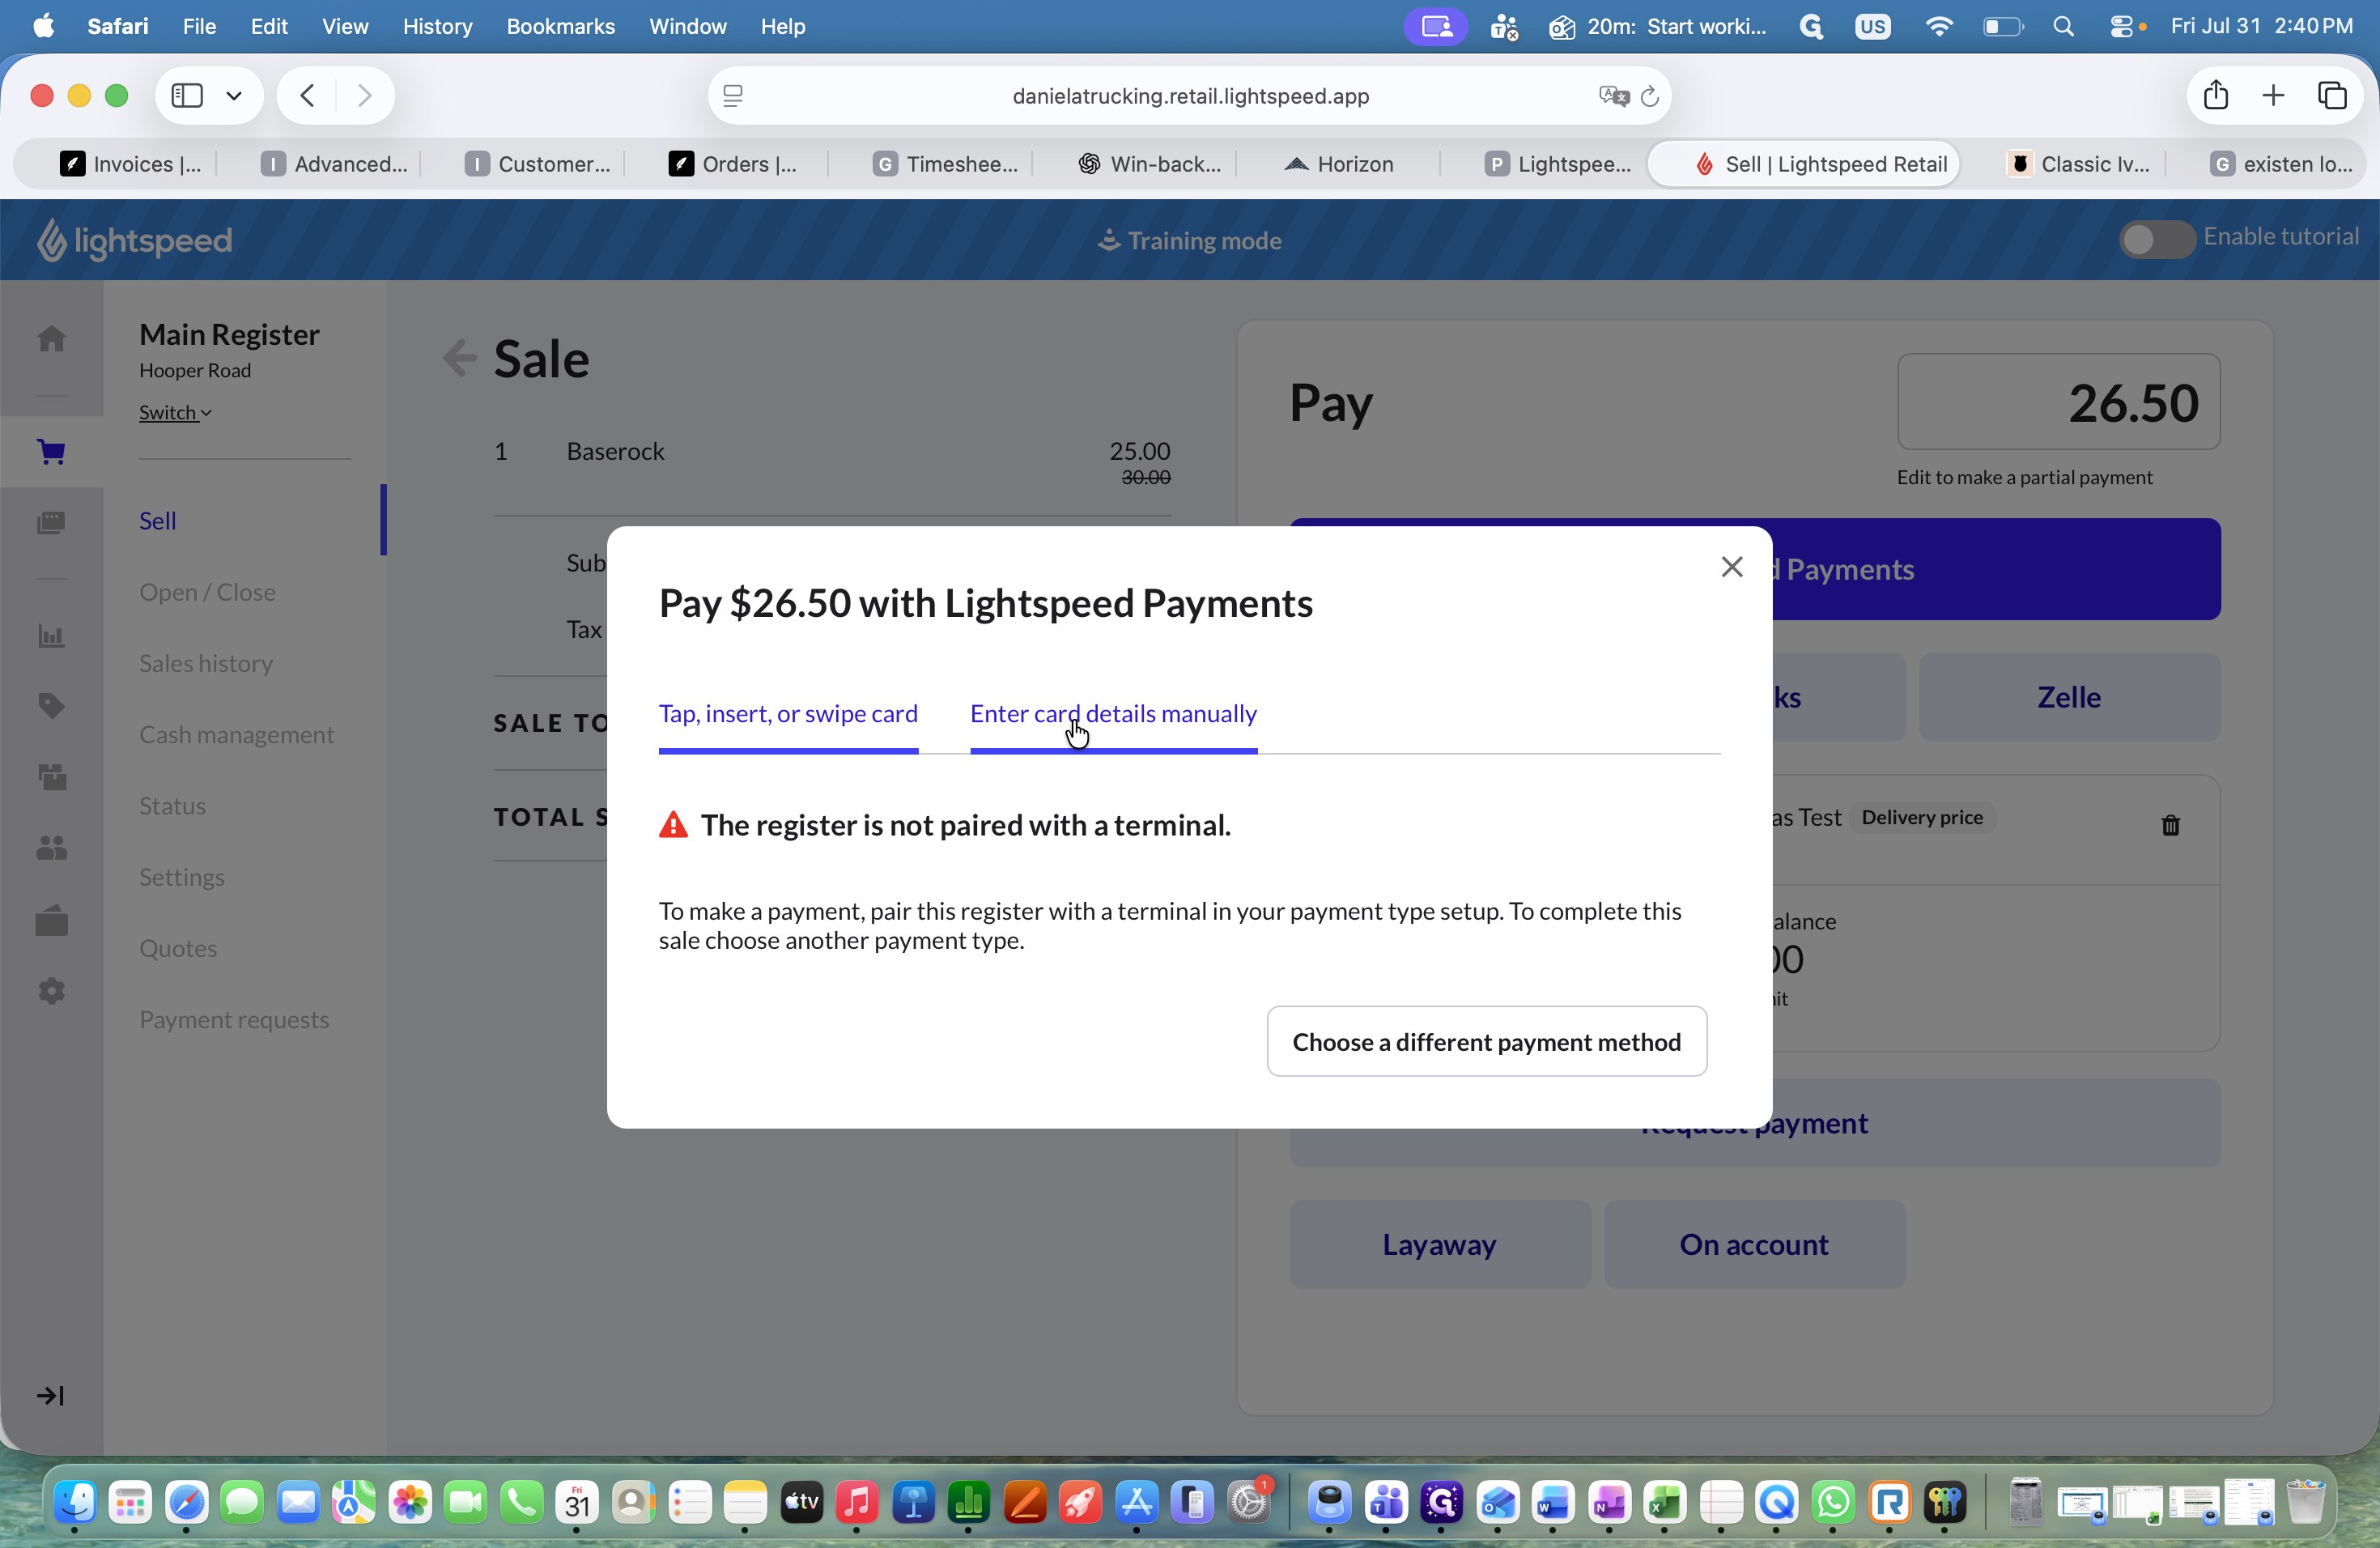This screenshot has height=1548, width=2380.
Task: Click Safari's forward navigation arrow
Action: pyautogui.click(x=365, y=95)
